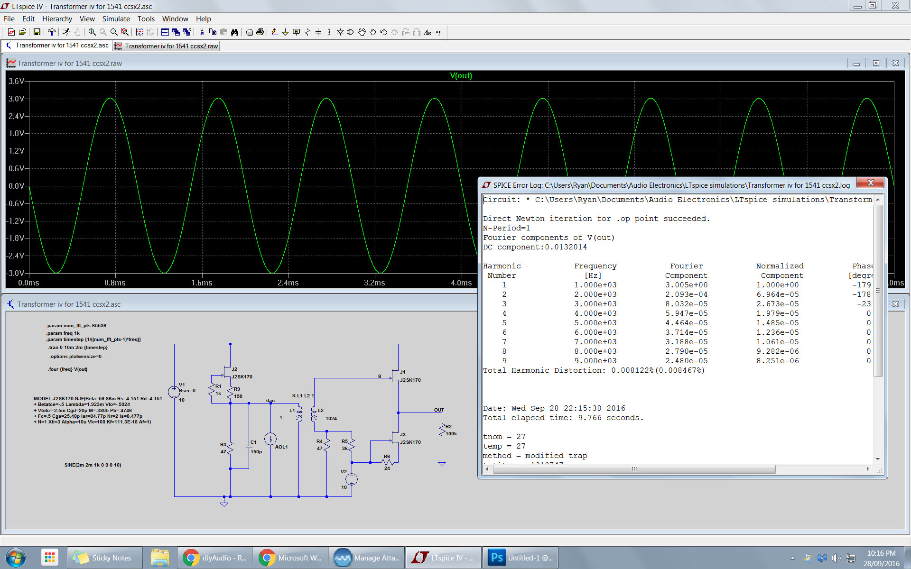Open the Hierarchy menu
Viewport: 911px width, 569px height.
pyautogui.click(x=57, y=19)
